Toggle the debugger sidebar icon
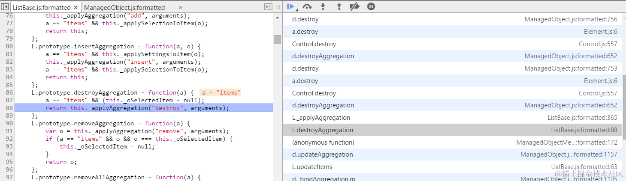626x181 pixels. point(268,7)
